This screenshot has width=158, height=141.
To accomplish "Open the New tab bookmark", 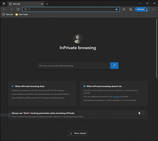I will coord(8,14).
